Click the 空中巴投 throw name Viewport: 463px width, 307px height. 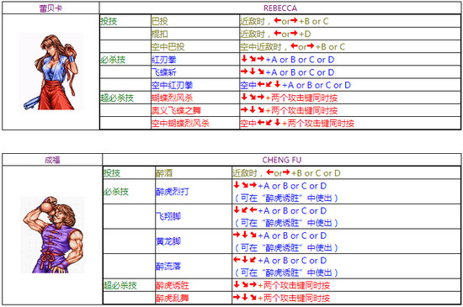tap(168, 47)
